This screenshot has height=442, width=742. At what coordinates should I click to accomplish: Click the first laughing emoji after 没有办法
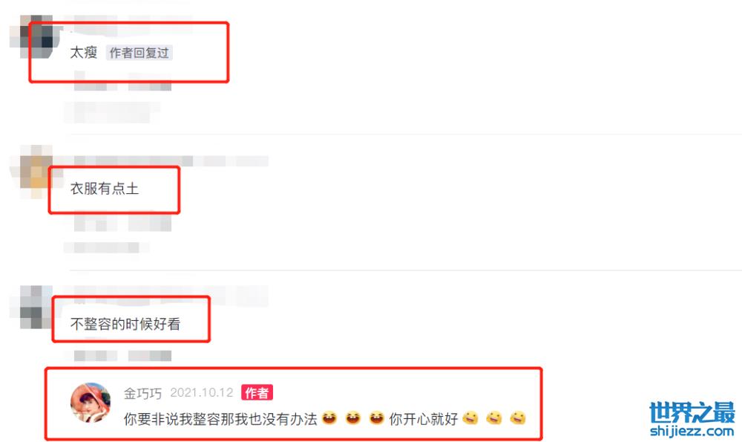tap(329, 417)
